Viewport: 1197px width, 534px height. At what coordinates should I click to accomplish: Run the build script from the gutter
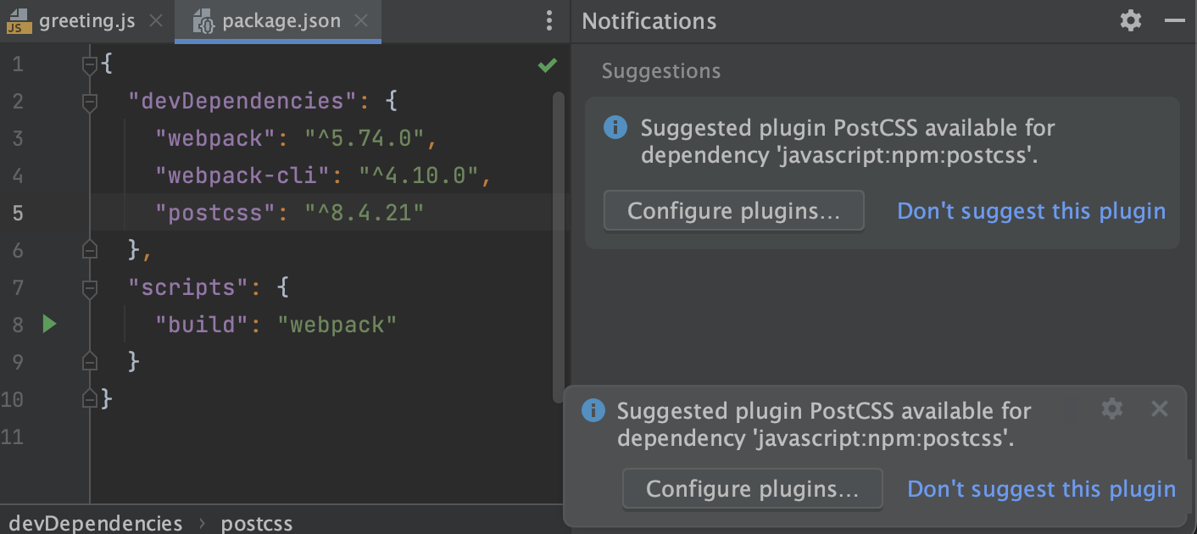tap(49, 324)
